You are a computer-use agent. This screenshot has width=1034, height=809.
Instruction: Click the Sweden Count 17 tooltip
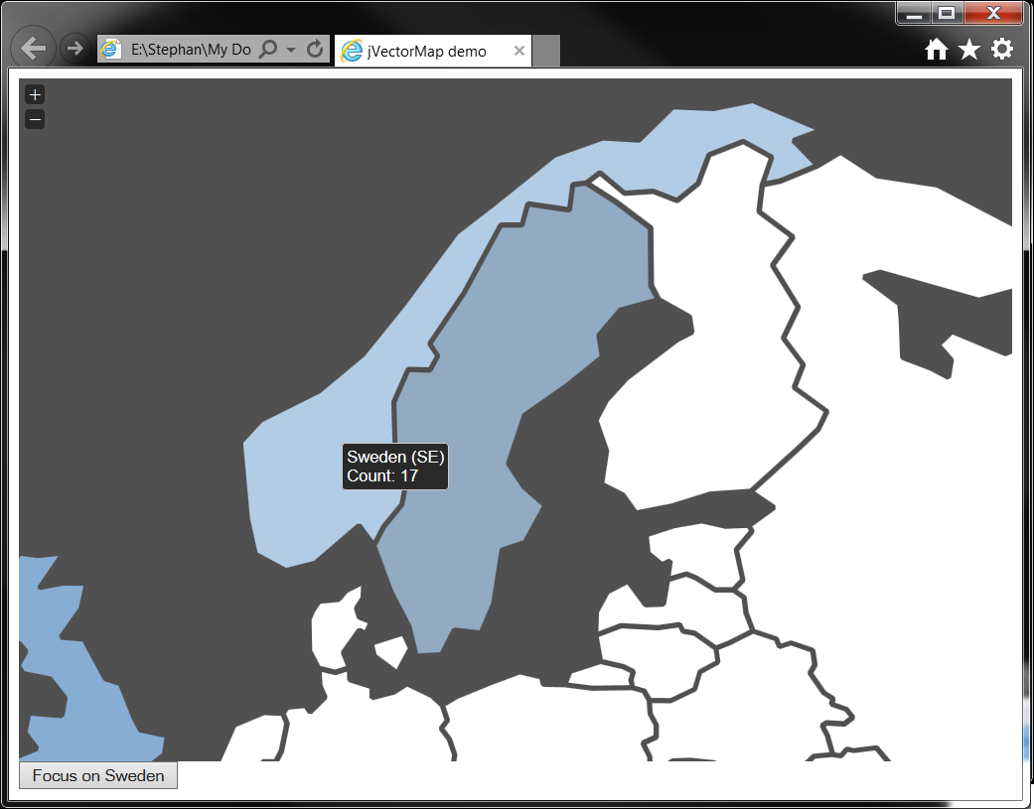(x=395, y=467)
